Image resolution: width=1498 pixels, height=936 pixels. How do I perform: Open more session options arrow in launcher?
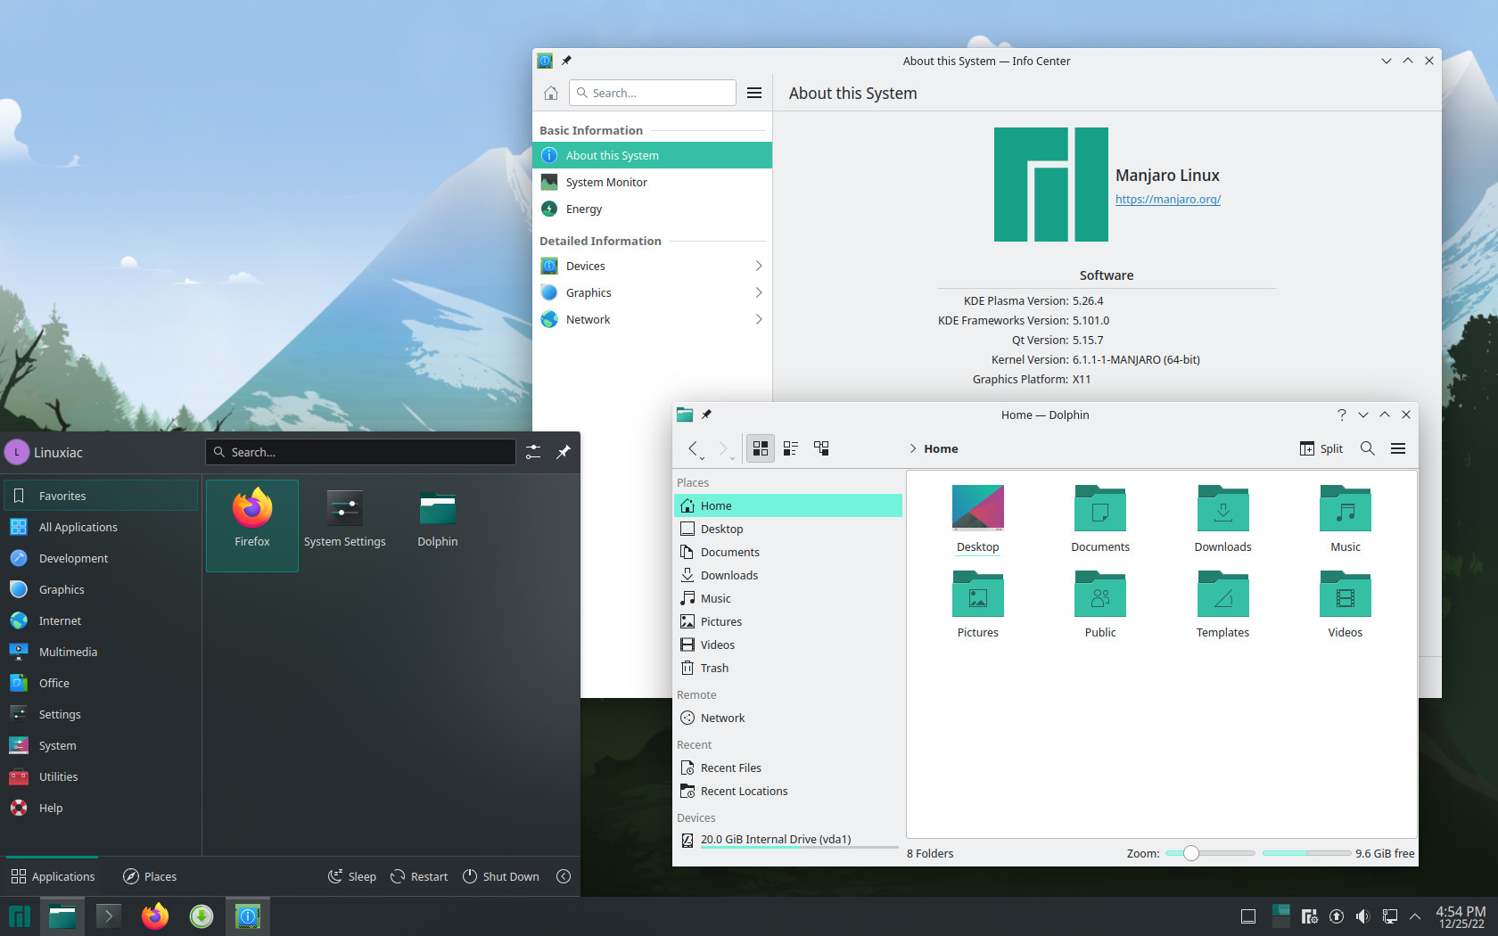click(564, 876)
